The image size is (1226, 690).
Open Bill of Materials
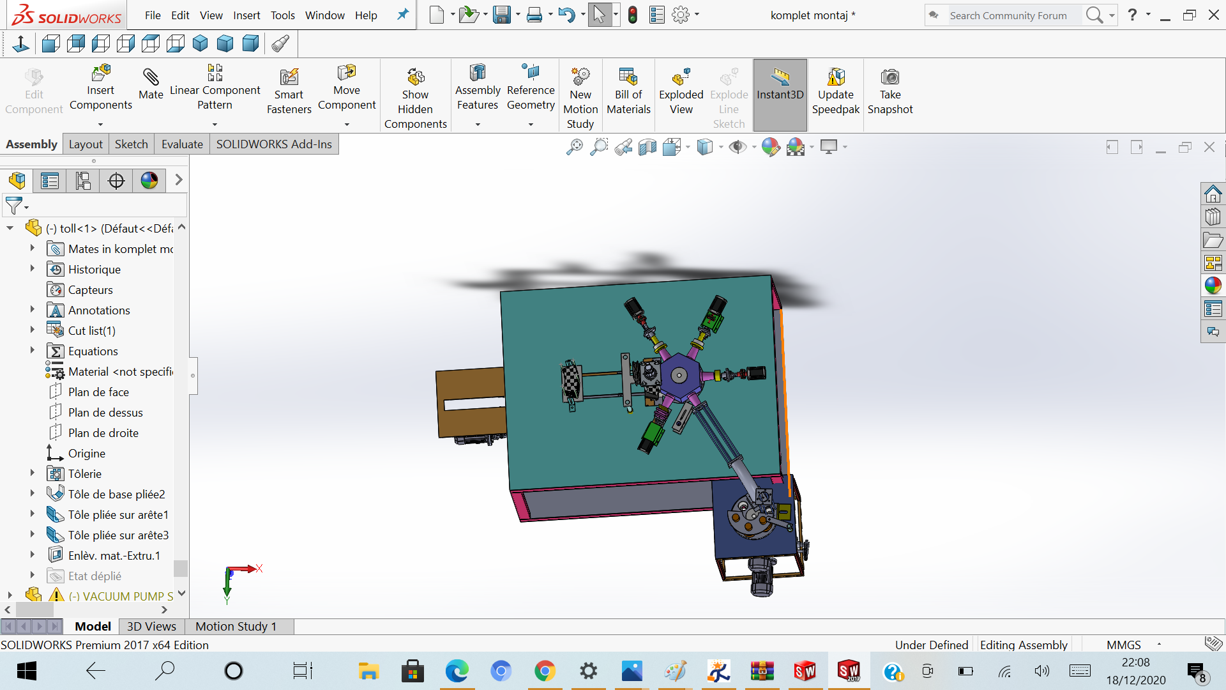click(x=629, y=91)
